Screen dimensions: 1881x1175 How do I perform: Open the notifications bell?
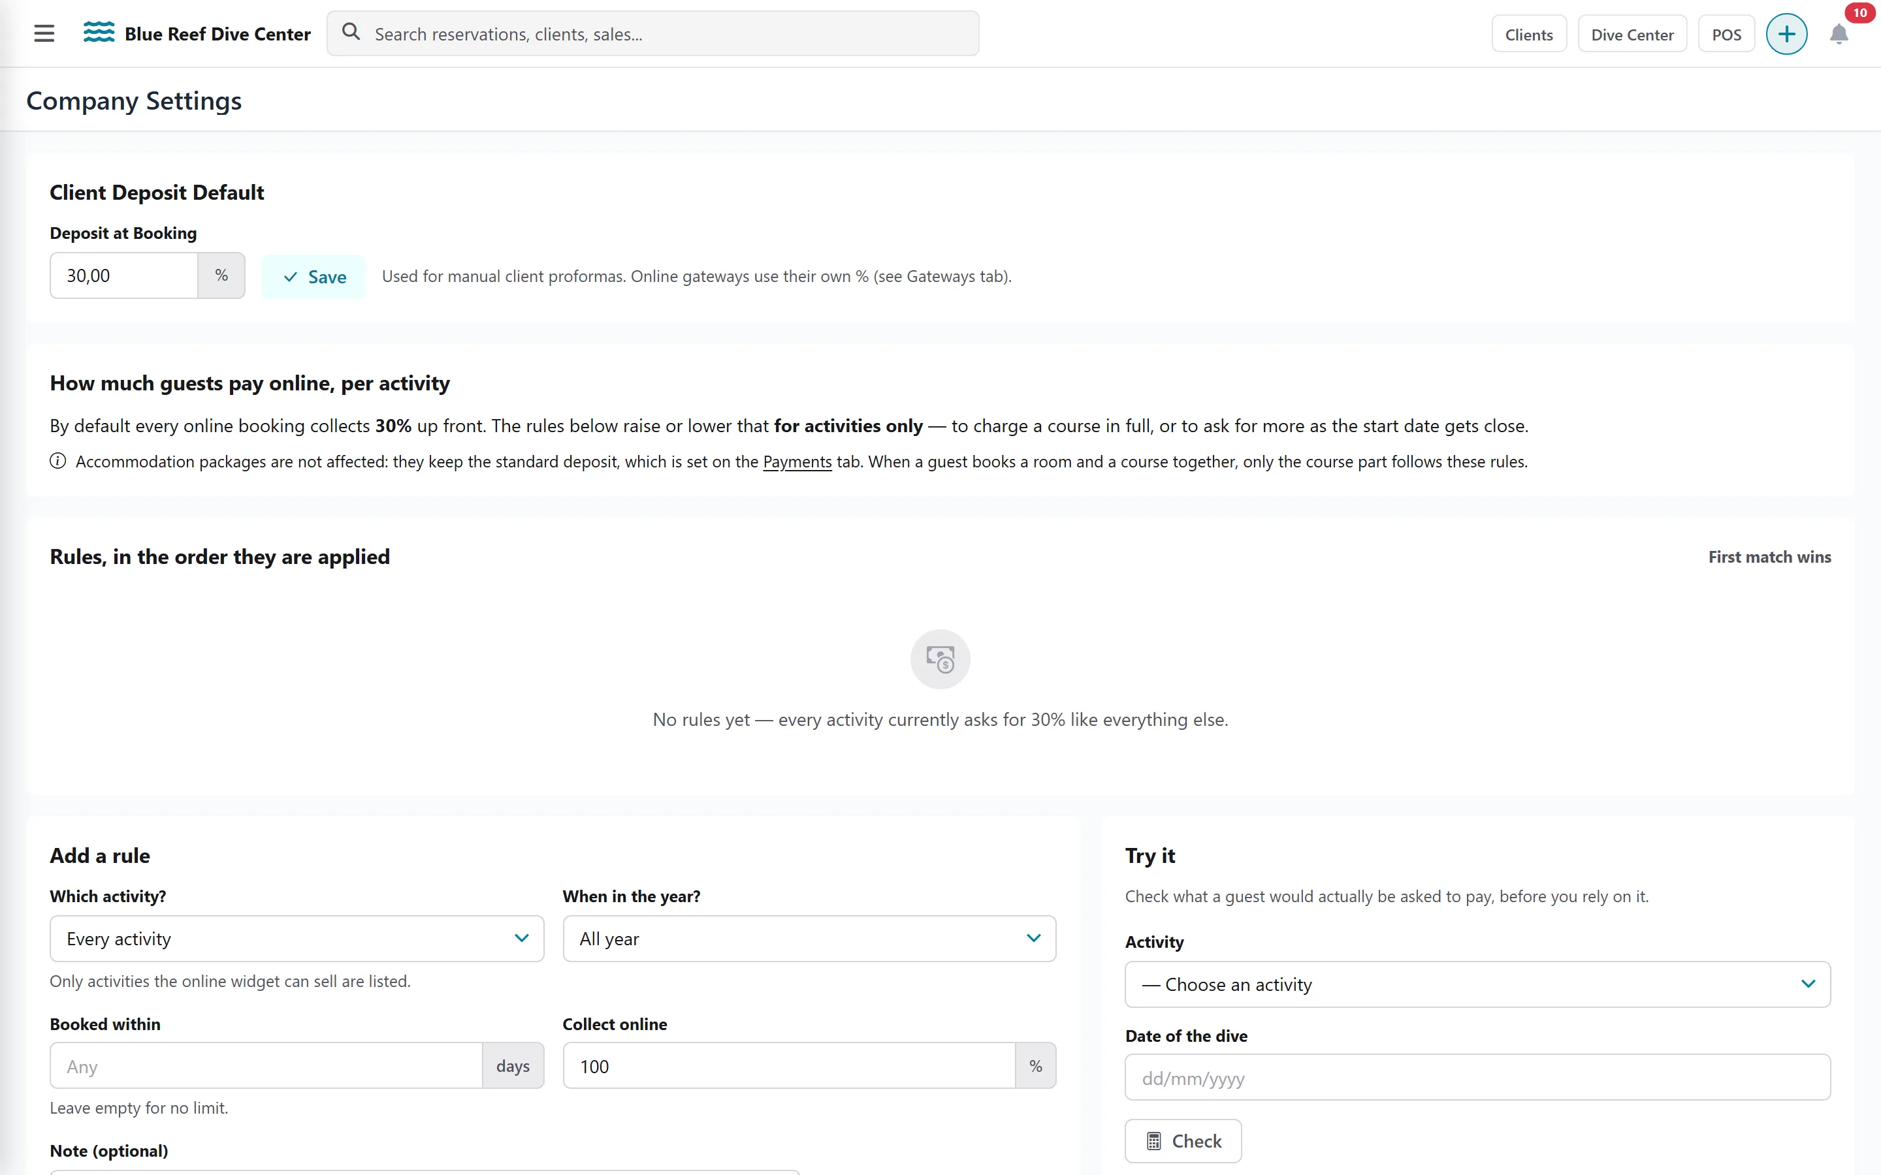tap(1839, 34)
